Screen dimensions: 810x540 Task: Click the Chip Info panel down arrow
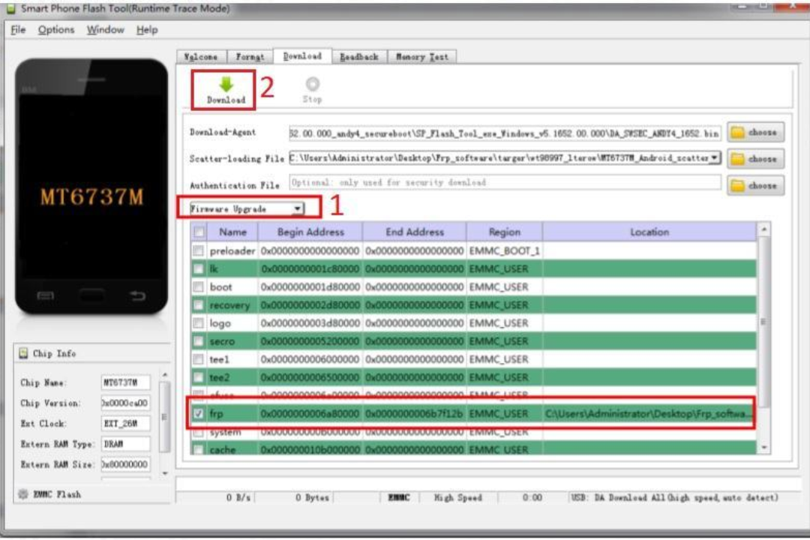click(x=165, y=472)
